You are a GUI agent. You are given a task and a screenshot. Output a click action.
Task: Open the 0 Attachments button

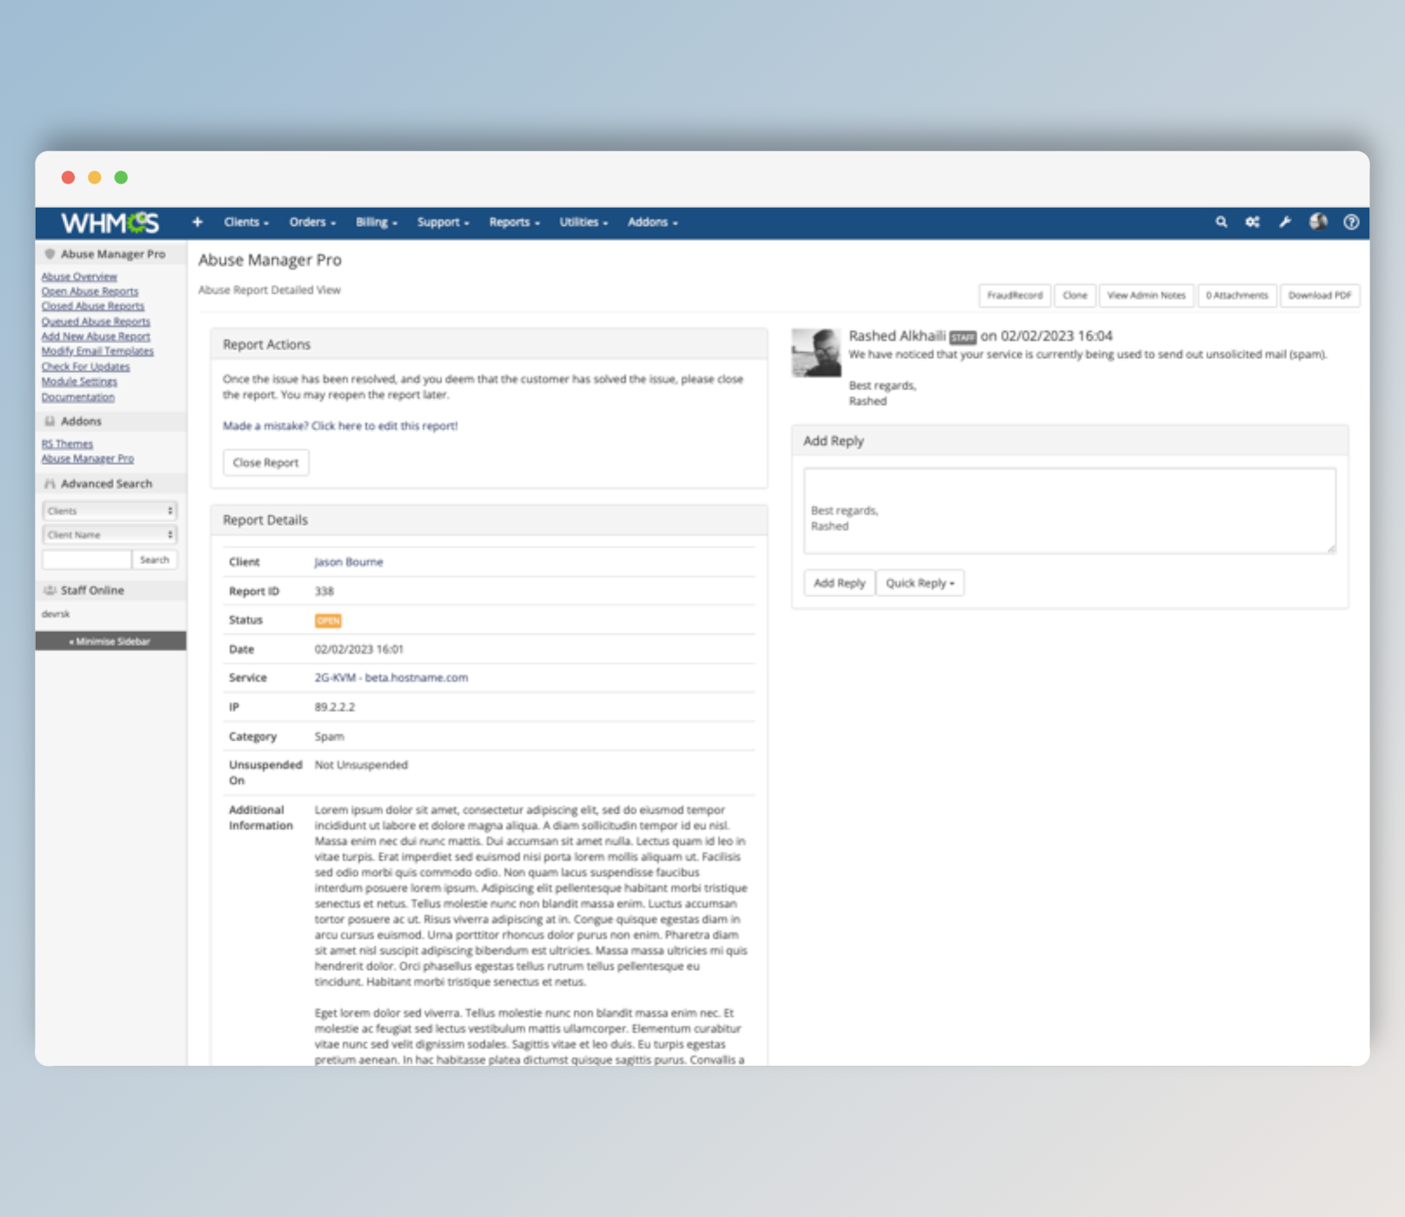(1236, 296)
